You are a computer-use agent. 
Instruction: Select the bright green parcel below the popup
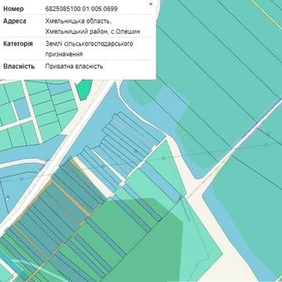[84, 89]
